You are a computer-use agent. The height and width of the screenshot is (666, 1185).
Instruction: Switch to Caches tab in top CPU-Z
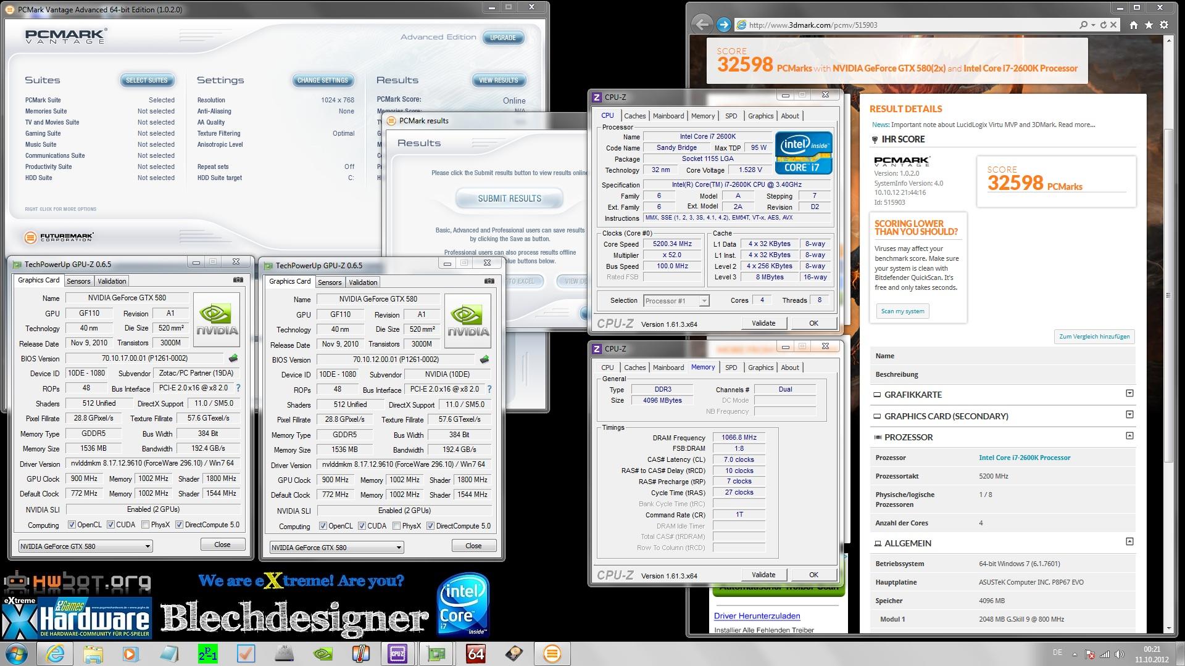[x=634, y=116]
